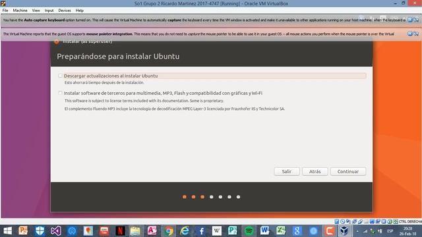Image resolution: width=422 pixels, height=237 pixels.
Task: Open the File menu
Action: pos(5,11)
